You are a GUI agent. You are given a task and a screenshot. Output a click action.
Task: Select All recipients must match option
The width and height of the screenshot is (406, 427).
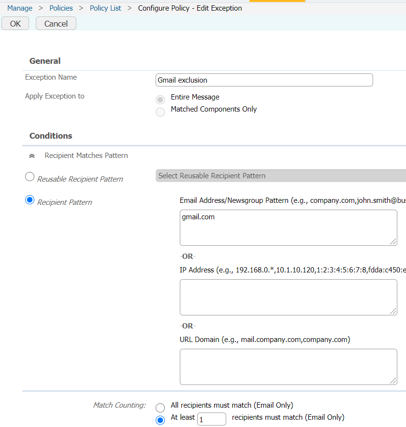pos(160,408)
